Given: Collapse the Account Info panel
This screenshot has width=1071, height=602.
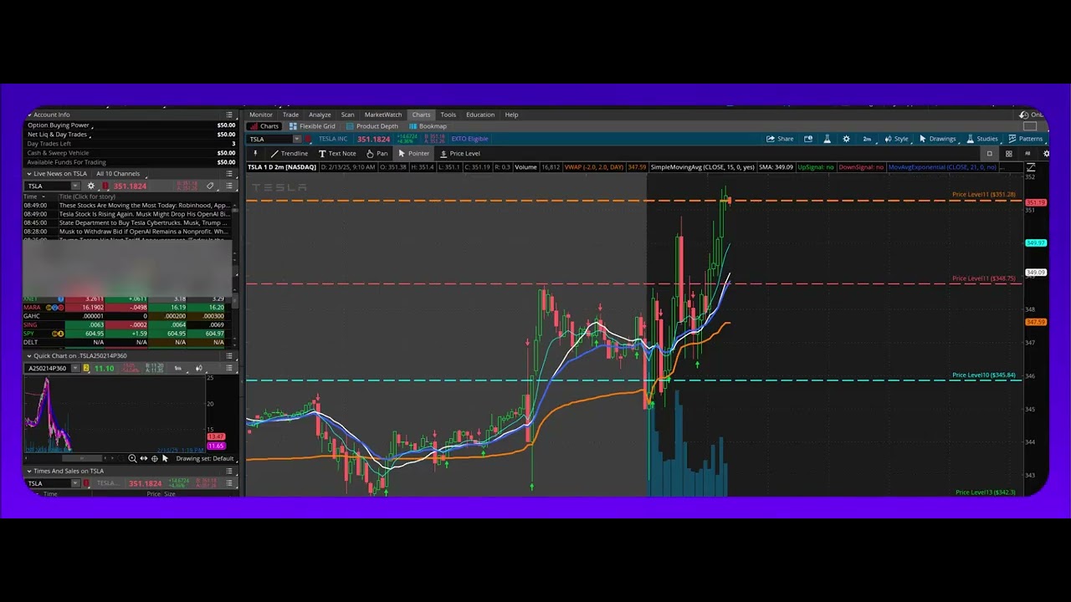Looking at the screenshot, I should (x=29, y=115).
